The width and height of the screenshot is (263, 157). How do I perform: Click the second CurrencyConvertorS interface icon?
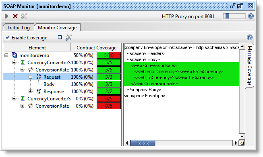23,98
